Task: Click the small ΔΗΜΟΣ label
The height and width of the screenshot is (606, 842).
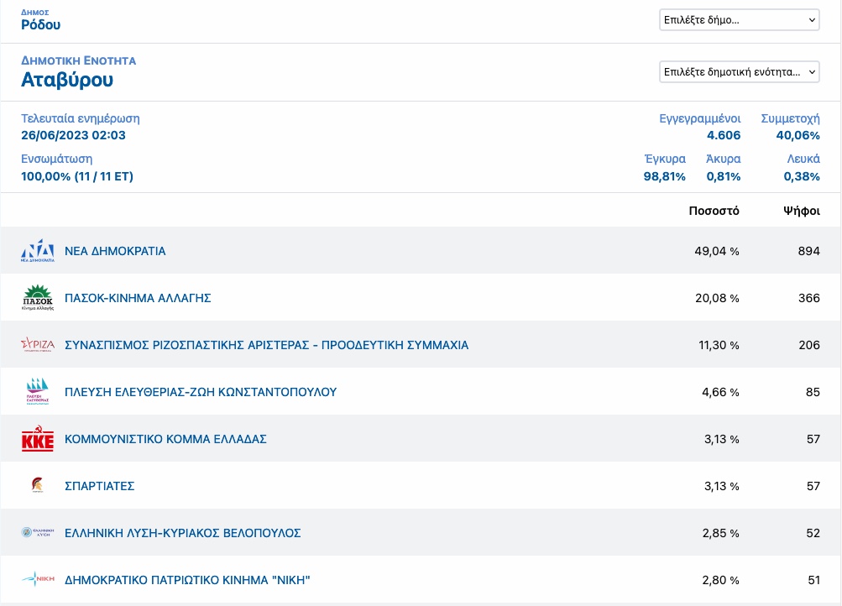Action: pos(35,13)
